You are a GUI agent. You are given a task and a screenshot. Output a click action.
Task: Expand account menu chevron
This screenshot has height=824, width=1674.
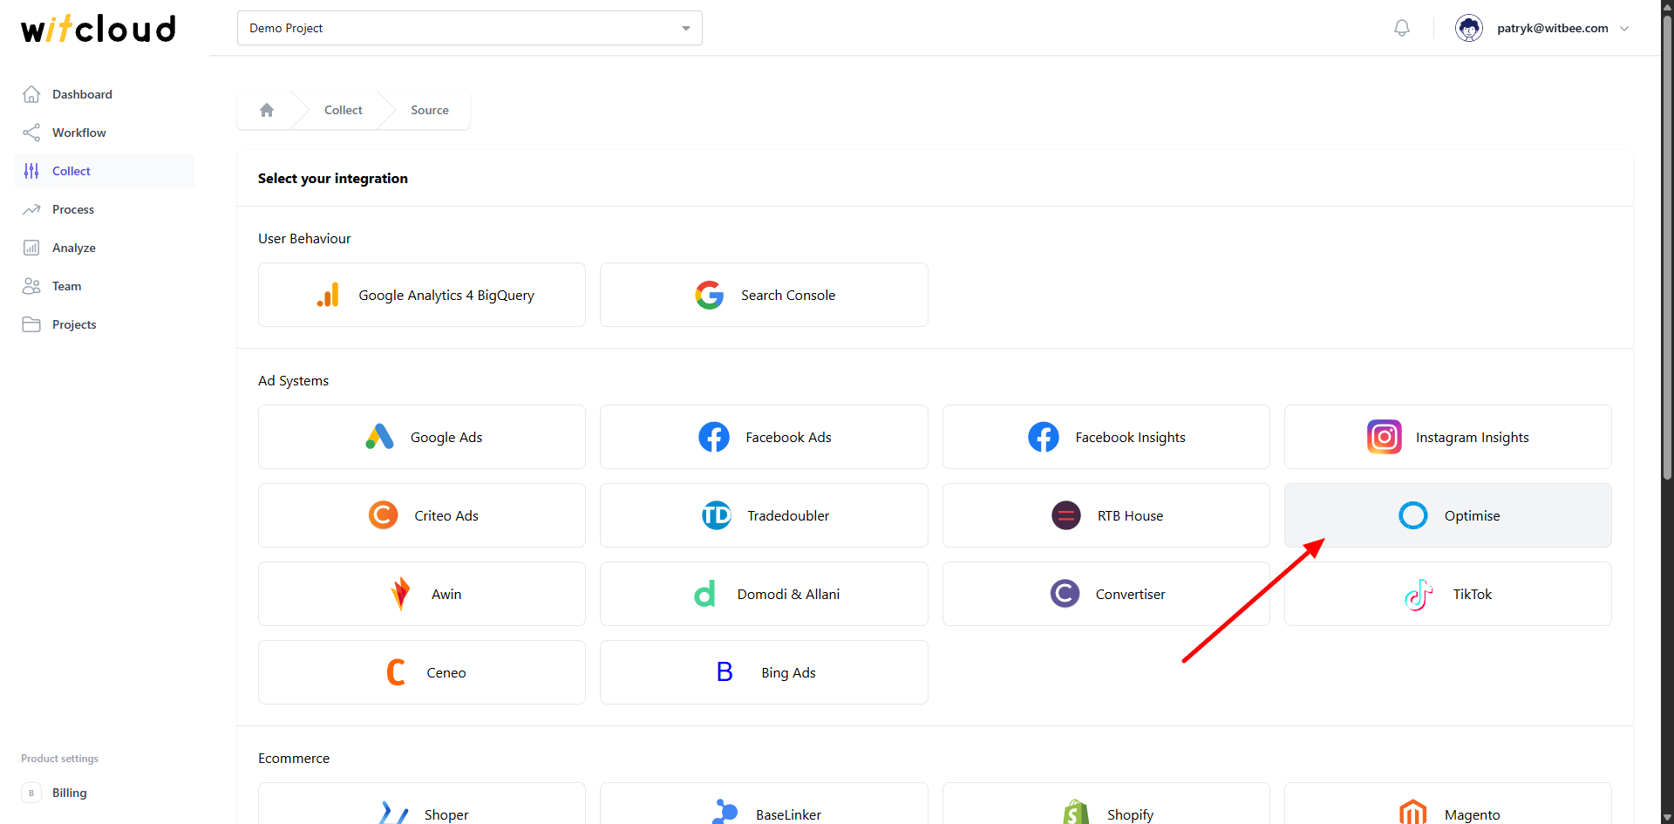click(1624, 29)
